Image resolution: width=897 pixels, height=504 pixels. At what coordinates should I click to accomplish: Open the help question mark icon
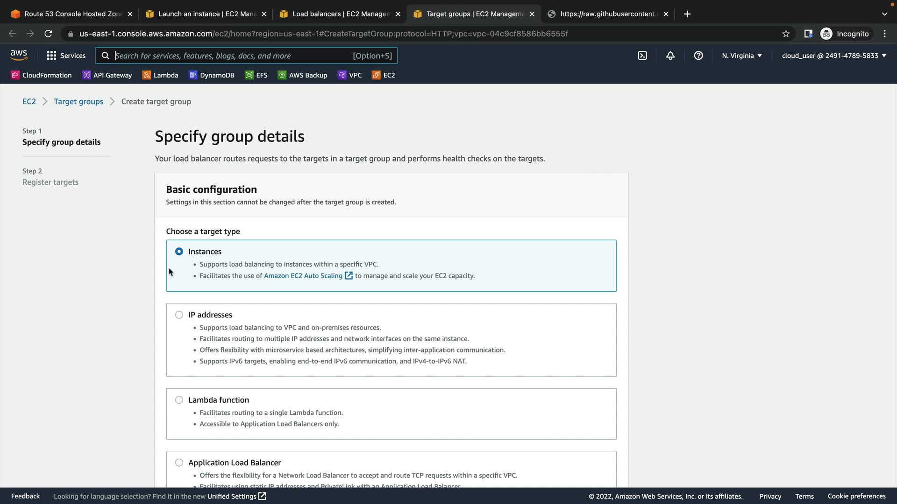coord(698,56)
